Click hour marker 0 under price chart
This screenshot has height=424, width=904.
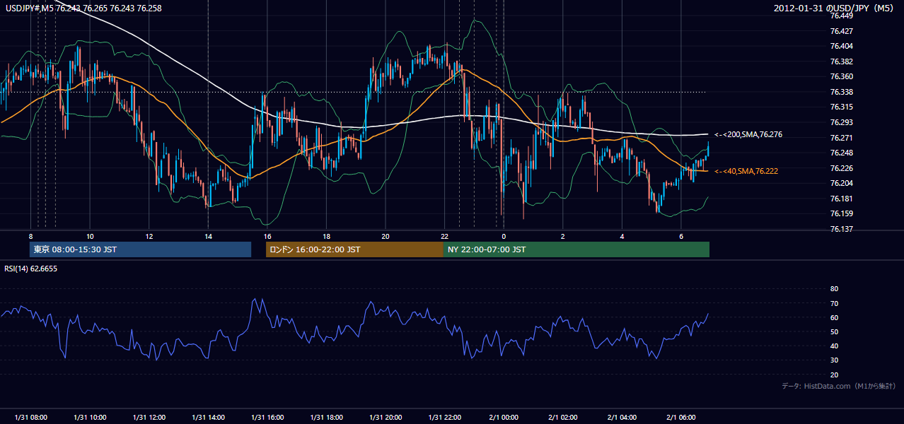504,236
